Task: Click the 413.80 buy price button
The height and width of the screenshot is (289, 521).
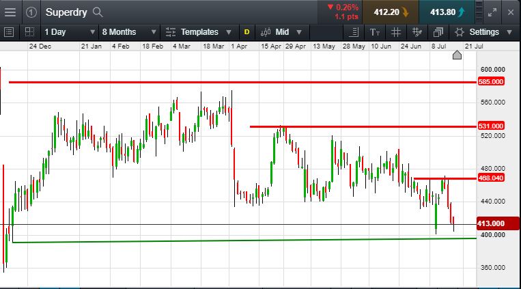Action: (447, 12)
